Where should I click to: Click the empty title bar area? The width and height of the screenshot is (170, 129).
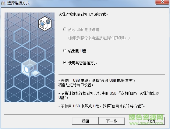point(92,3)
